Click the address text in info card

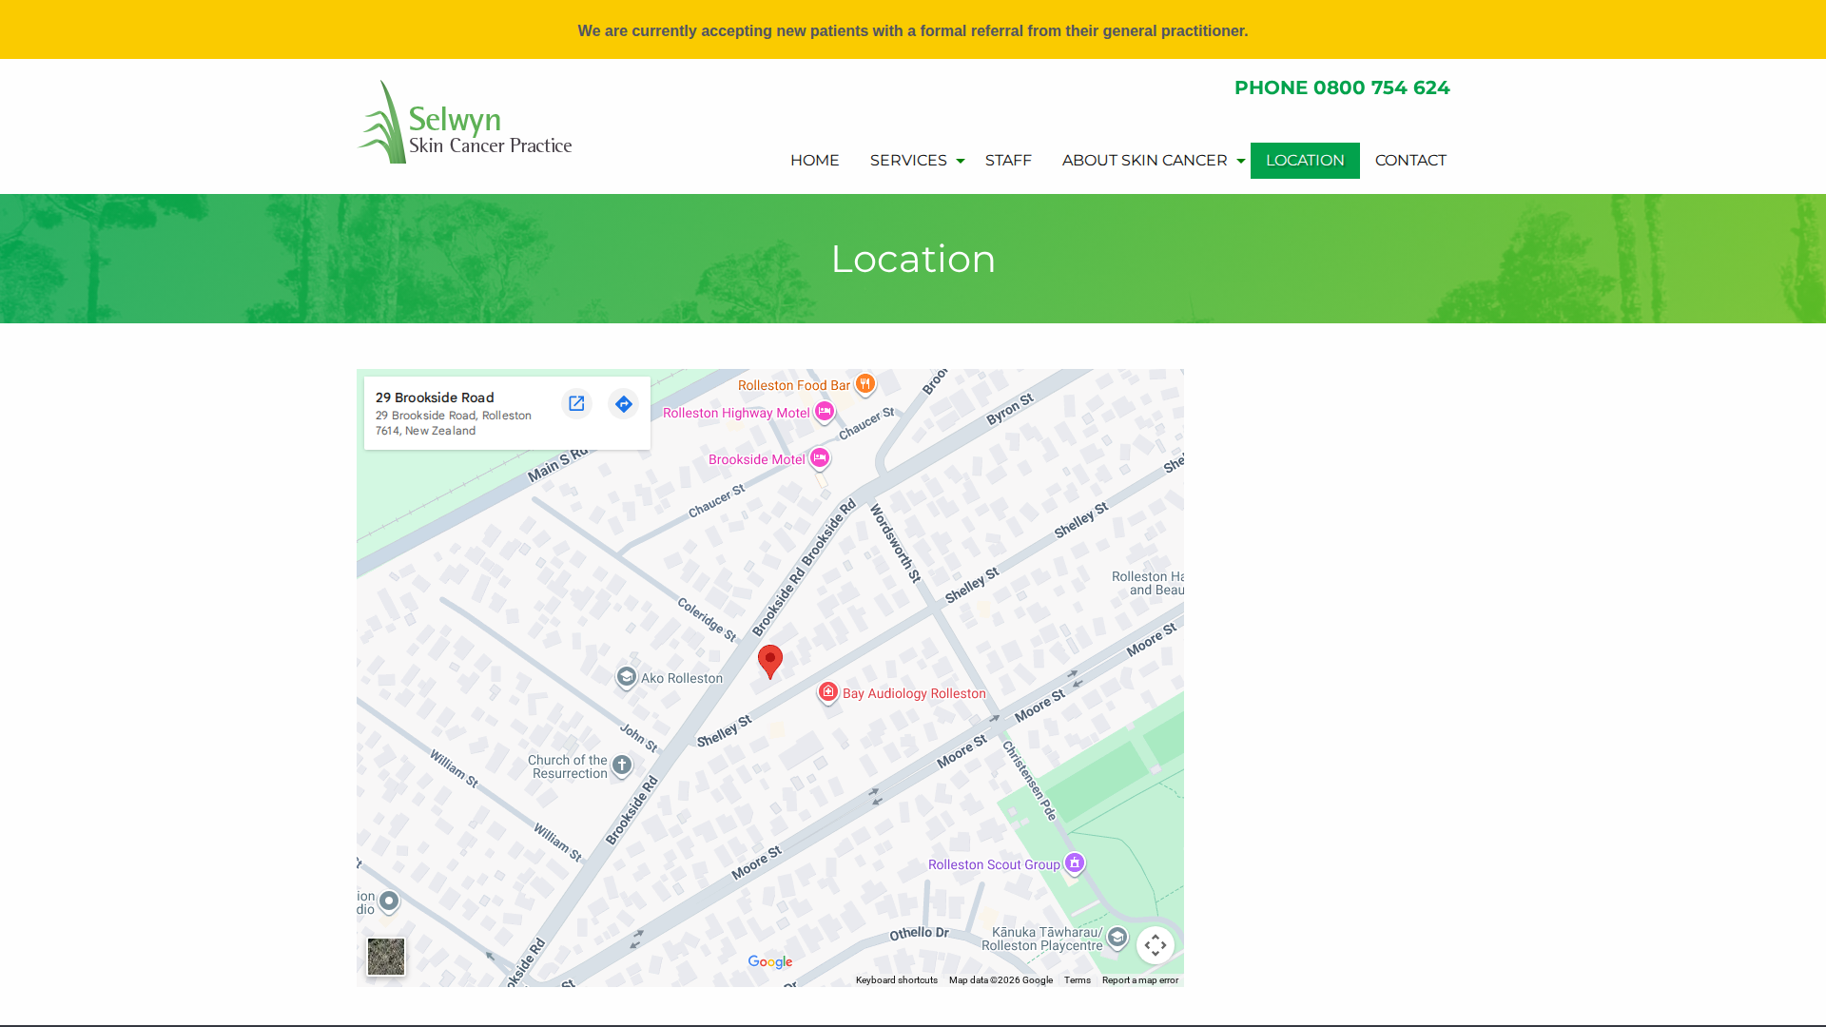coord(454,423)
